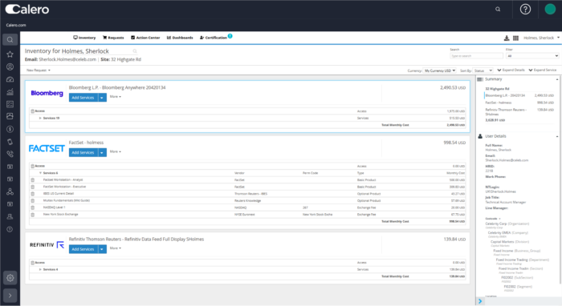Click the download icon next to grid icon
The width and height of the screenshot is (562, 306).
click(507, 38)
